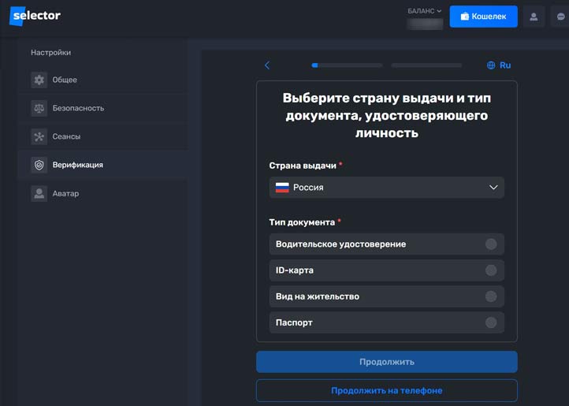The image size is (569, 406).
Task: Select Водительское удостоверение radio button
Action: pyautogui.click(x=491, y=244)
